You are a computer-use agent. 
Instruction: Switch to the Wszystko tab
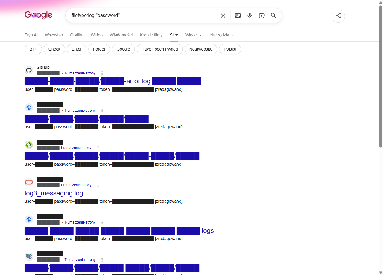(54, 35)
